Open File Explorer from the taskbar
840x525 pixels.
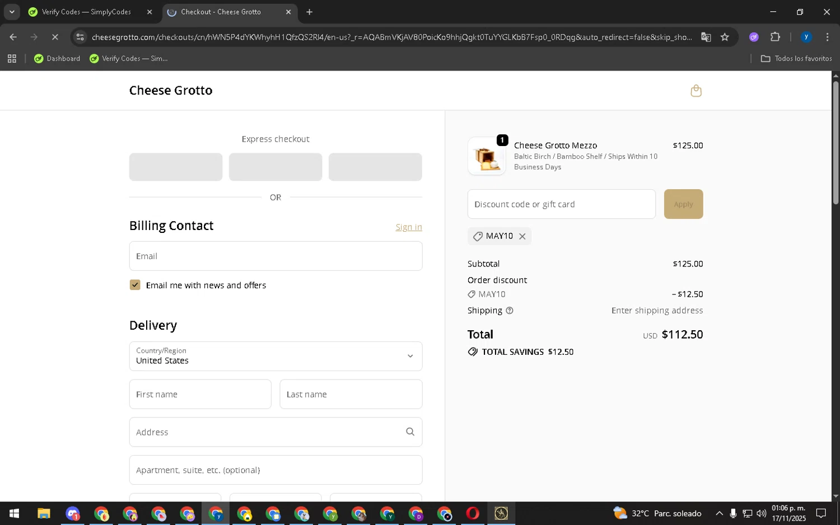(x=44, y=514)
